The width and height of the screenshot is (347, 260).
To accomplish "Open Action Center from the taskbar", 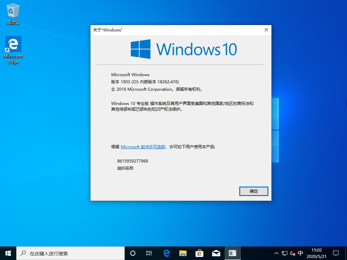I will (x=335, y=253).
